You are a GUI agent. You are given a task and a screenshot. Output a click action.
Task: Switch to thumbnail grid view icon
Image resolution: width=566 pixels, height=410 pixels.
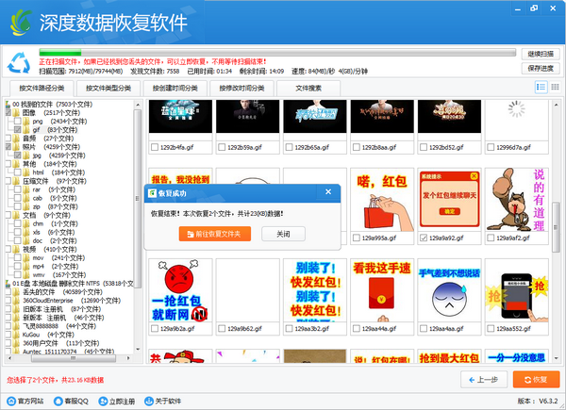[555, 87]
